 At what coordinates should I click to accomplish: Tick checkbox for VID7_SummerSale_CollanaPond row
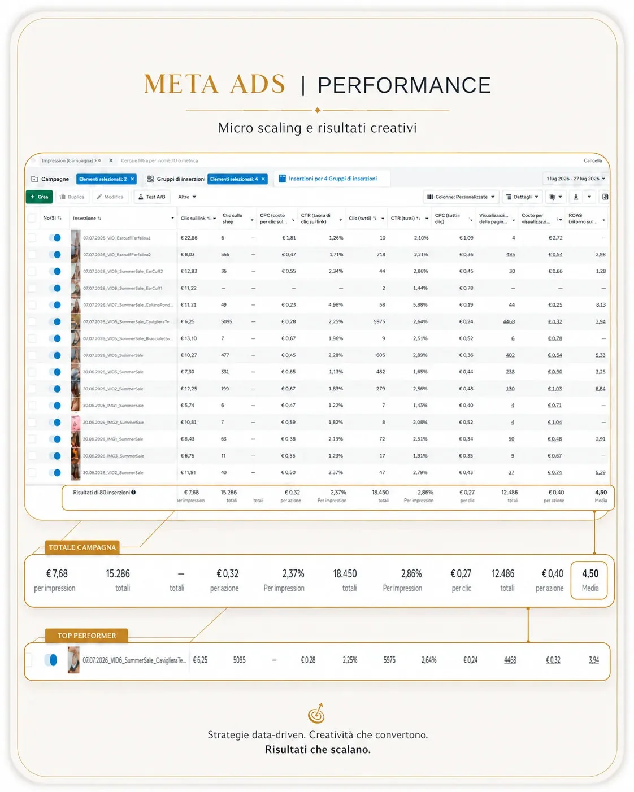32,305
